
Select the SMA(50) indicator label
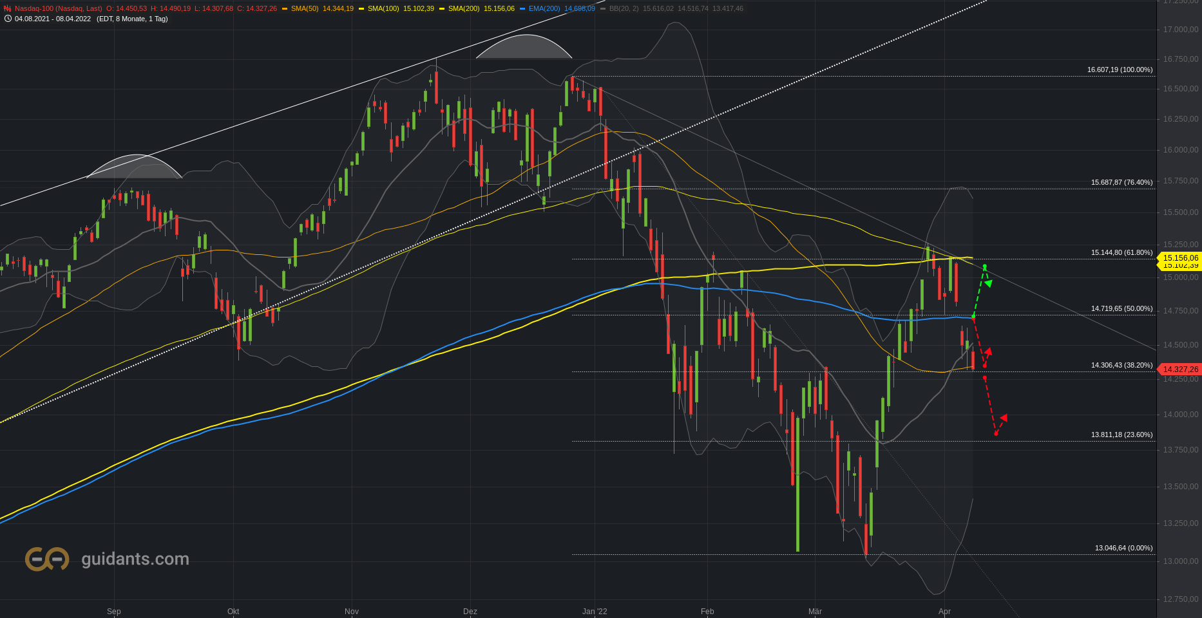[305, 8]
